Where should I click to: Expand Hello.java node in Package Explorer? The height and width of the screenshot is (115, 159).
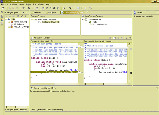pos(12,24)
